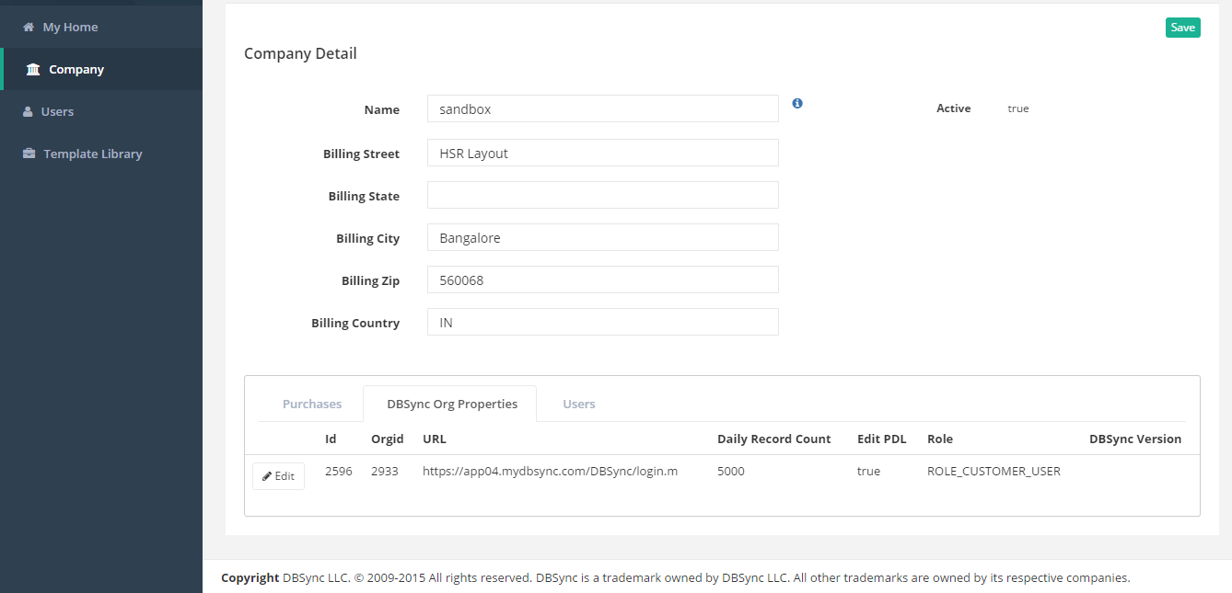Click the blue info icon near Name
Viewport: 1232px width, 593px height.
[797, 104]
